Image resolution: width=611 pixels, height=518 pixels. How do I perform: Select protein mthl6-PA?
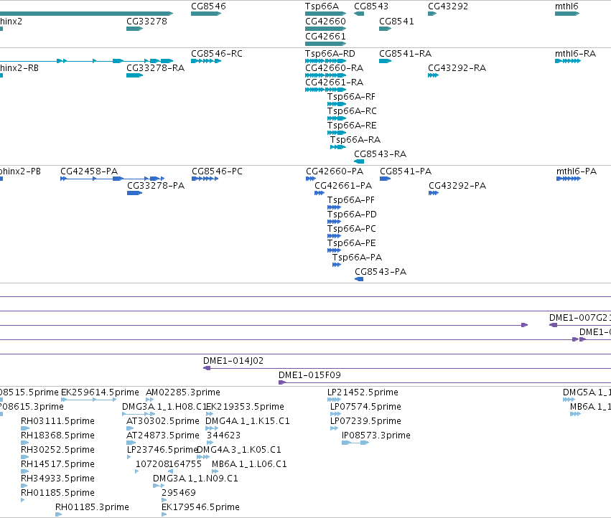577,171
